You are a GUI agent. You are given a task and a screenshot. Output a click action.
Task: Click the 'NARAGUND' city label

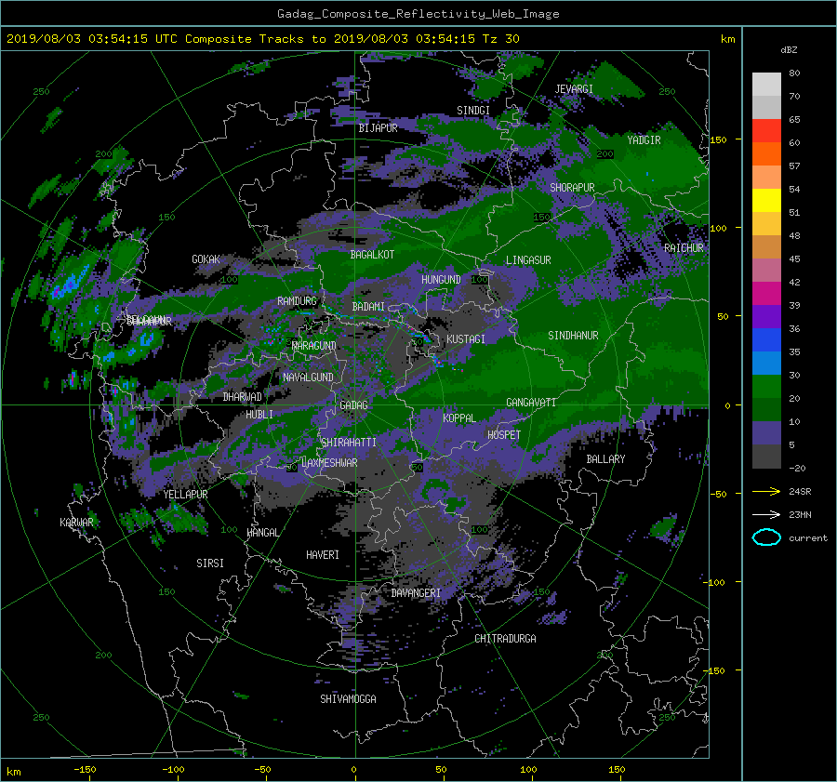[314, 346]
